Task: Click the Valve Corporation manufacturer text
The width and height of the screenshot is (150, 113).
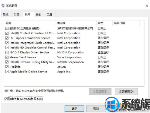Action: tap(69, 57)
